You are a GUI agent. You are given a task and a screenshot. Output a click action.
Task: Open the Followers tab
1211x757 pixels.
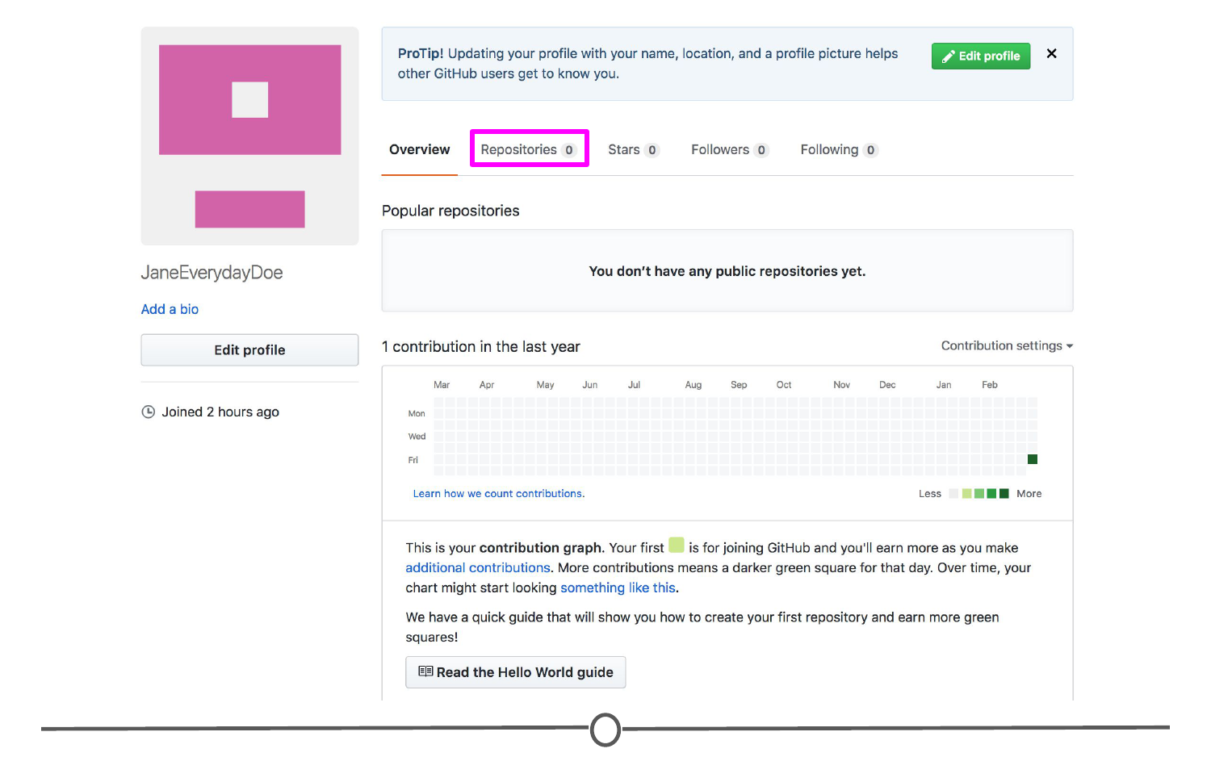(729, 150)
